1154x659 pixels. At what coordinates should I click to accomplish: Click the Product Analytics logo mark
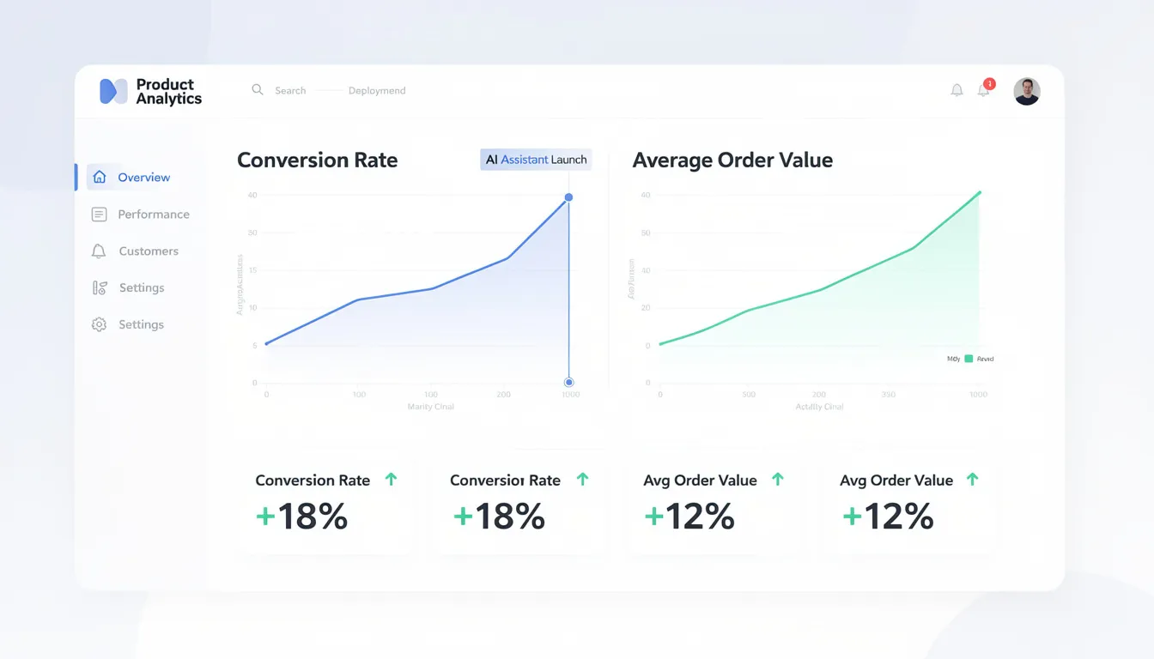[x=115, y=90]
